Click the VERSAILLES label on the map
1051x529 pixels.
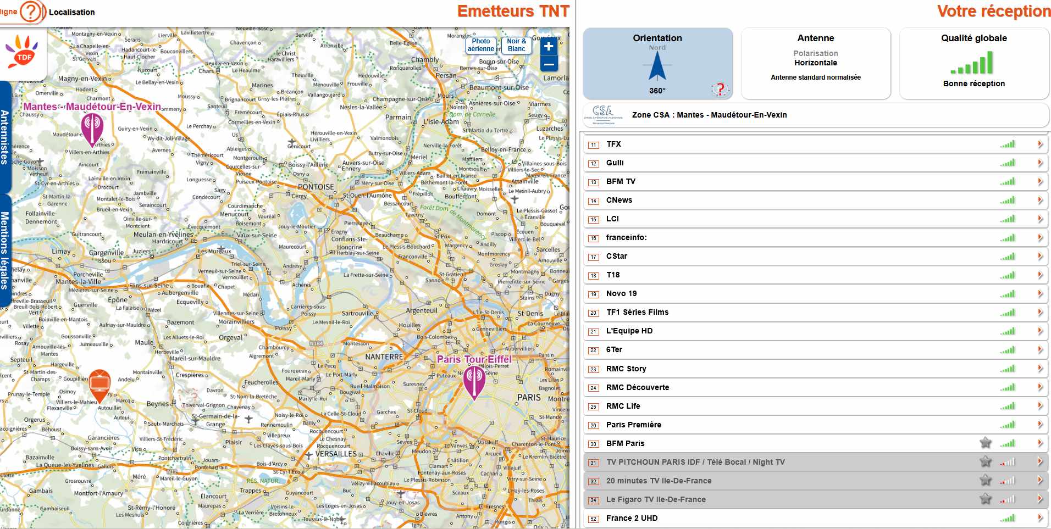[336, 454]
